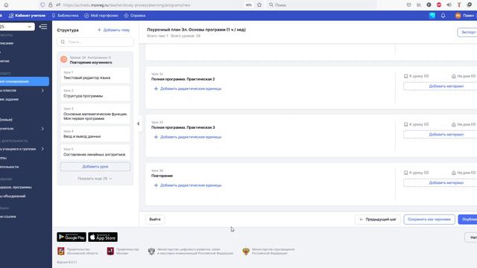
Task: Bookmark page with the star icon
Action: click(x=259, y=5)
